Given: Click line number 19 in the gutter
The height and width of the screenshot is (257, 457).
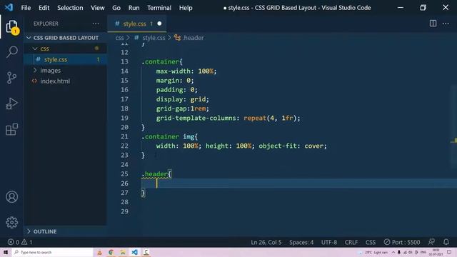Looking at the screenshot, I should [x=124, y=118].
